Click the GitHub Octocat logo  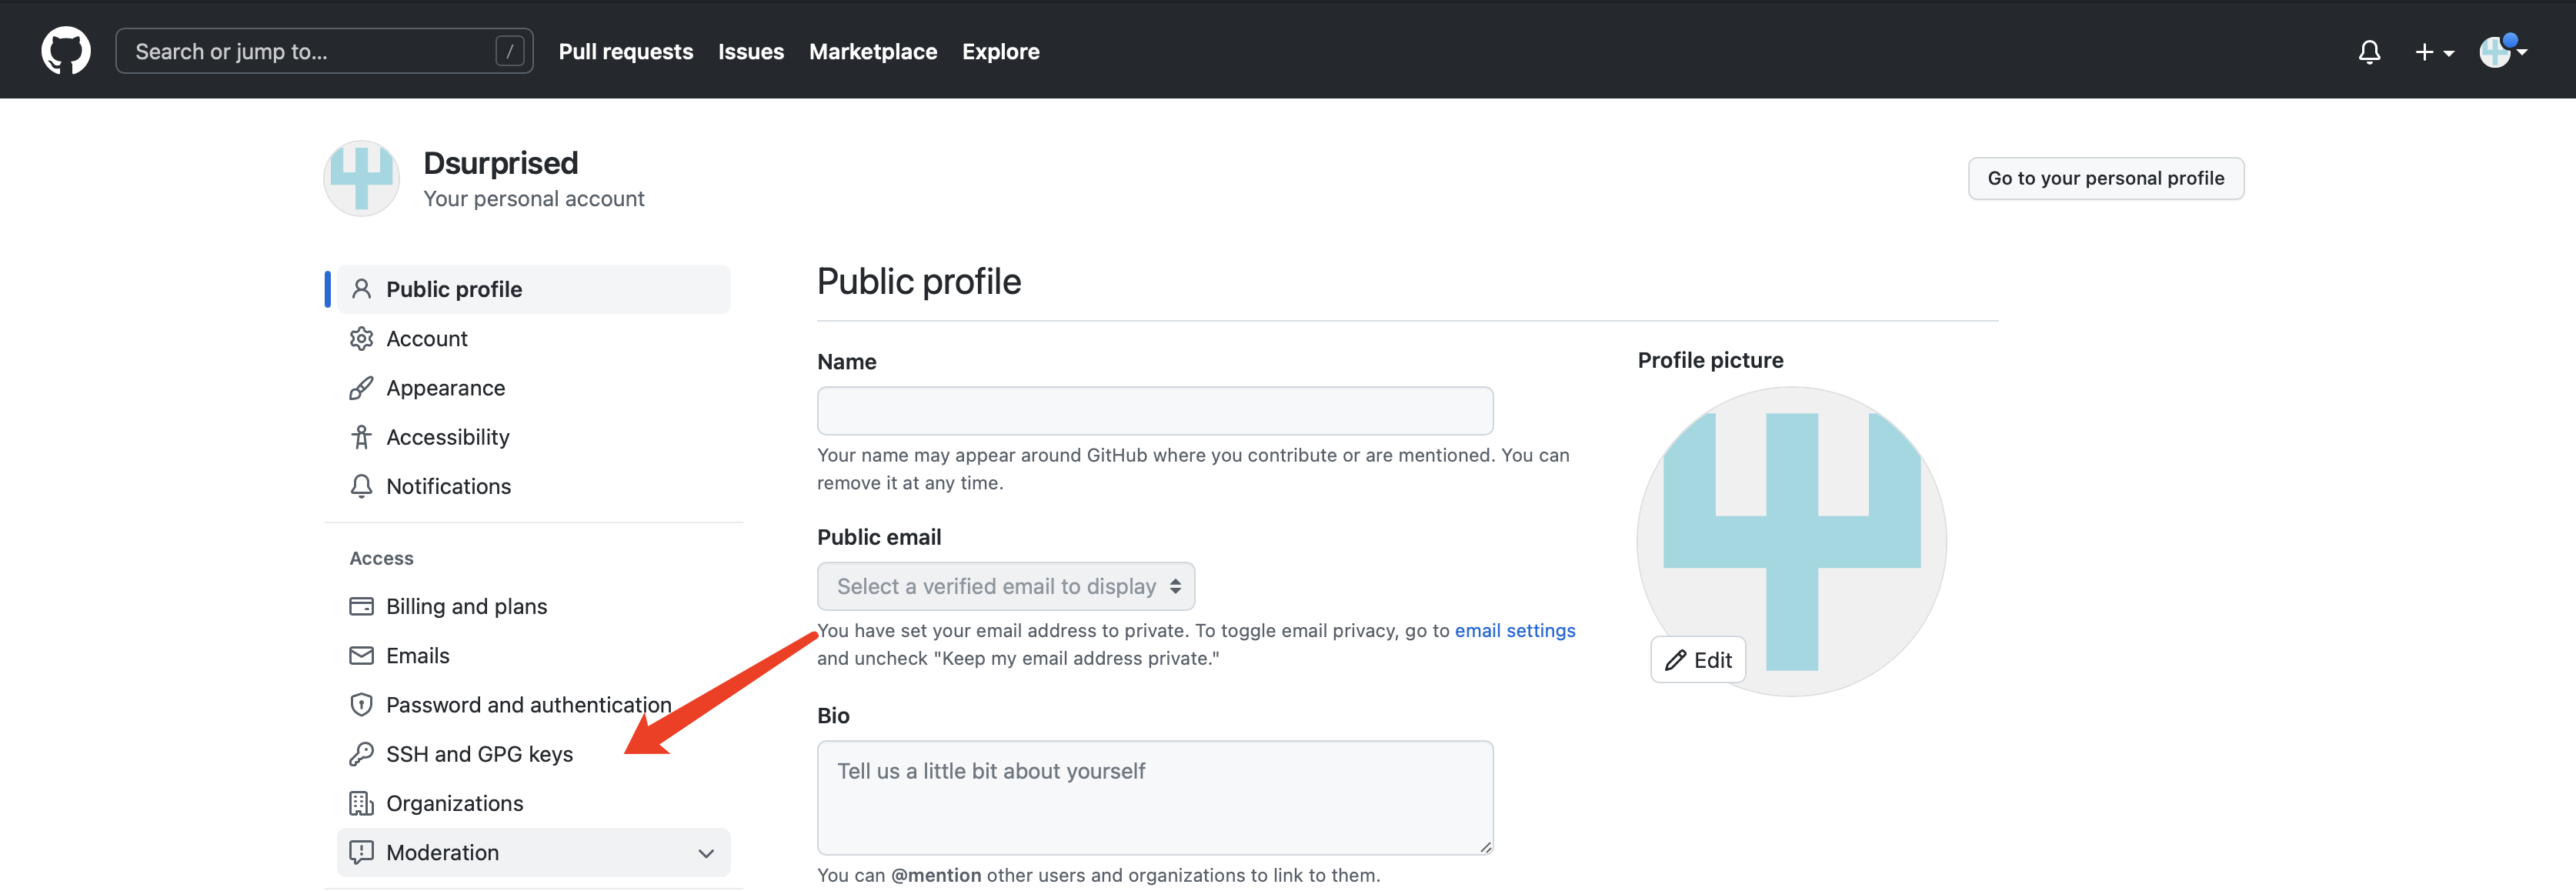click(66, 50)
